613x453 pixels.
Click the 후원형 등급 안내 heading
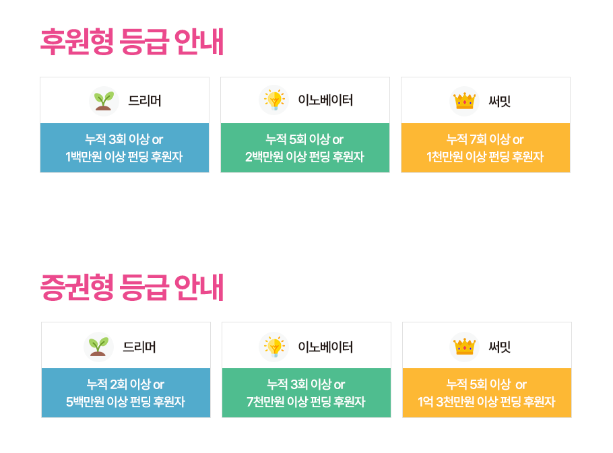coord(132,41)
